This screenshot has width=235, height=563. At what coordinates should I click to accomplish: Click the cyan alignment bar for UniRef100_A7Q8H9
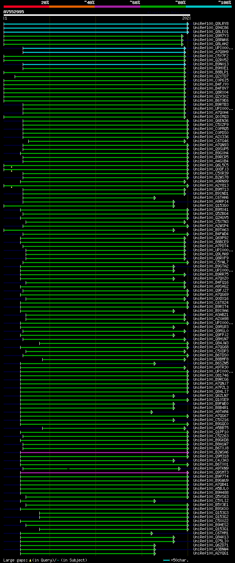point(104,52)
